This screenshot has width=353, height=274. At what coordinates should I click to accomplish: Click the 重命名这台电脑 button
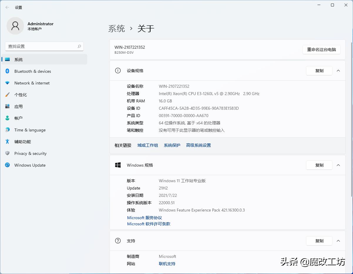(321, 50)
